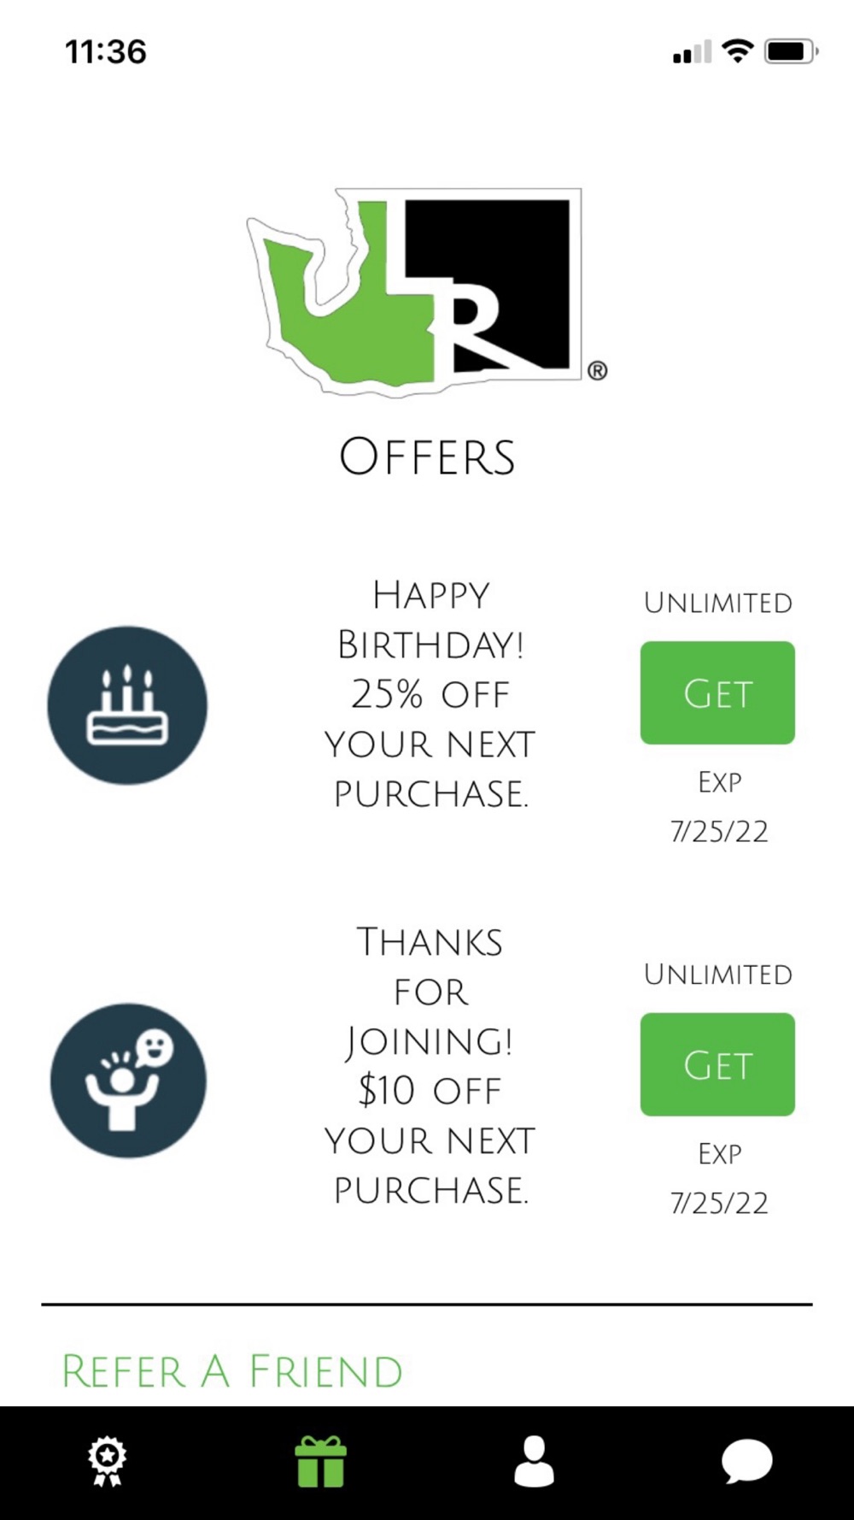Tap the Offers page heading

point(427,457)
